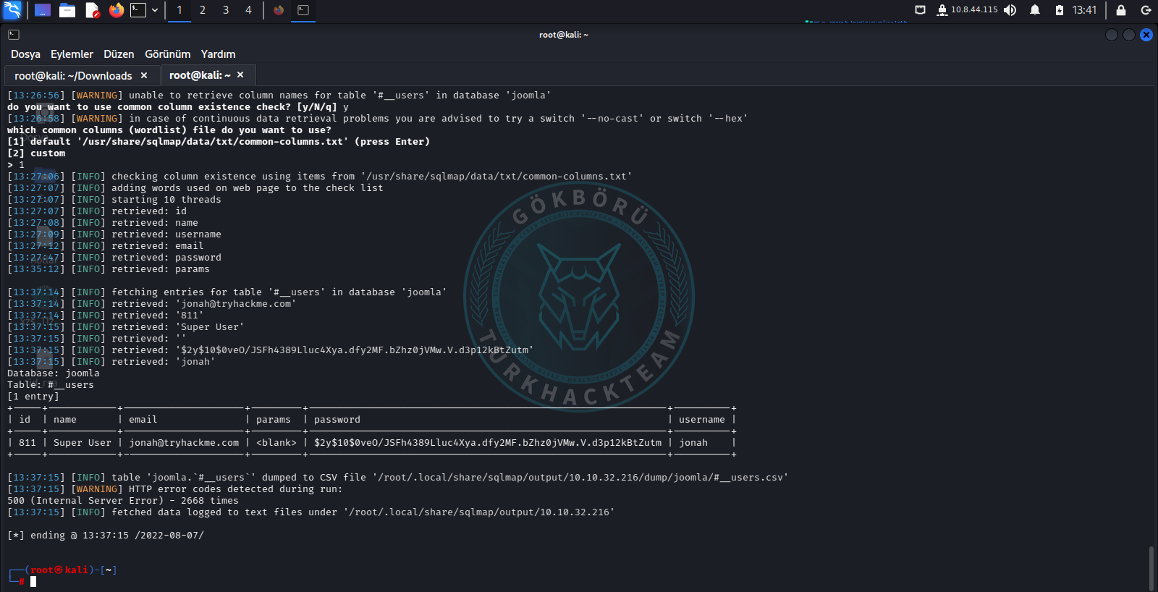The image size is (1158, 592).
Task: Click the 'Database: joomla' line
Action: coord(54,373)
